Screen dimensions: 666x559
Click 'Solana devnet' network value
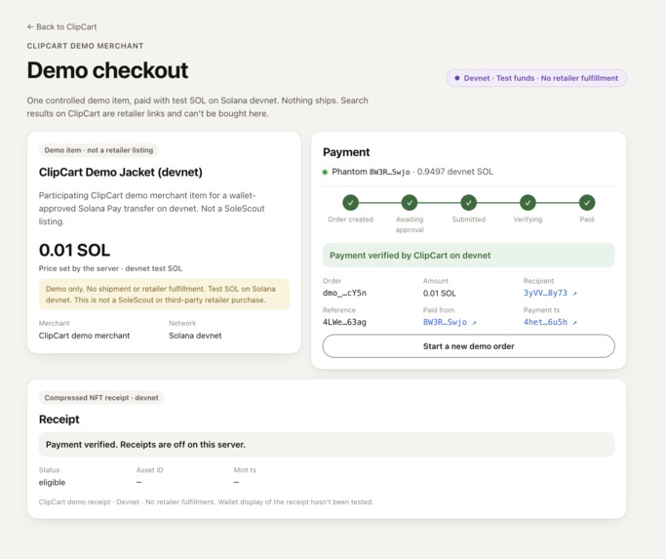pyautogui.click(x=195, y=336)
